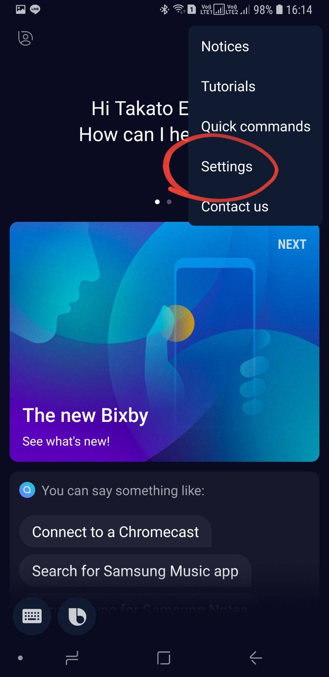329x677 pixels.
Task: Open Quick commands menu item
Action: click(x=255, y=127)
